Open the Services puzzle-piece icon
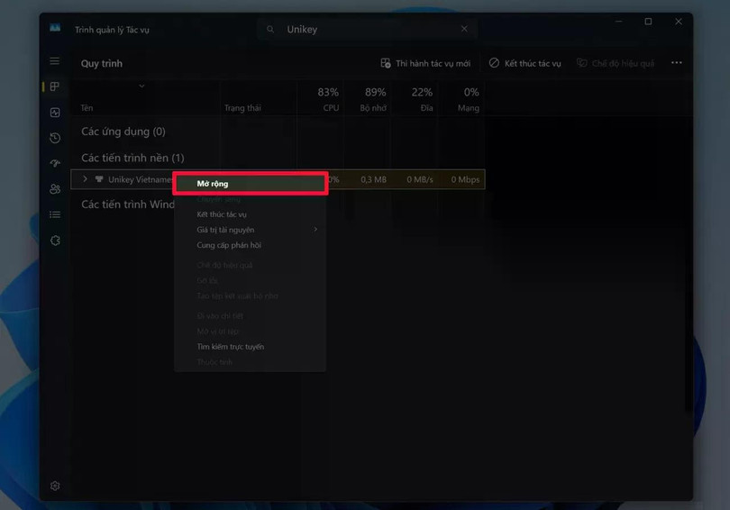Viewport: 730px width, 510px height. 55,241
